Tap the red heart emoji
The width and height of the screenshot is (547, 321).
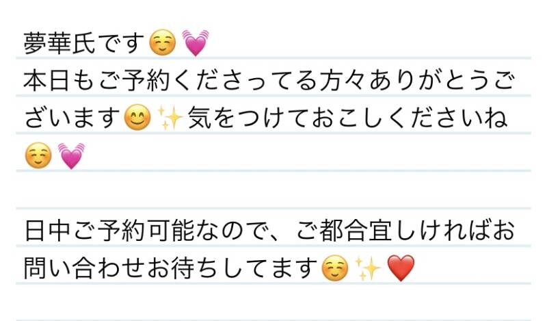pyautogui.click(x=401, y=268)
